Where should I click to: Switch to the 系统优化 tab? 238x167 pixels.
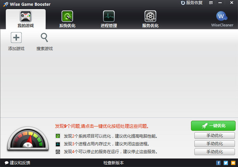pos(67,19)
